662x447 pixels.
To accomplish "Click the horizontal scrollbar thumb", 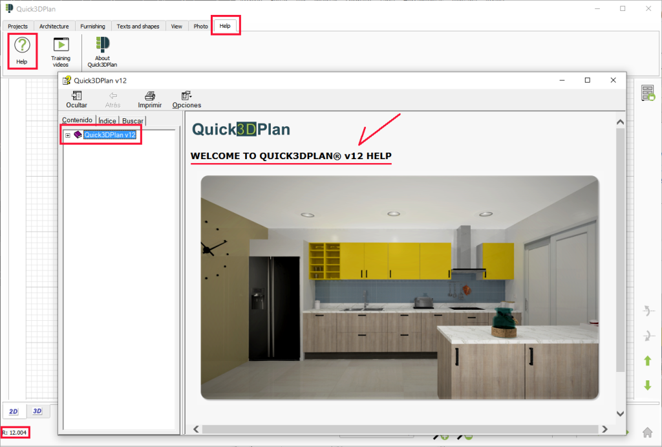I will [x=400, y=430].
